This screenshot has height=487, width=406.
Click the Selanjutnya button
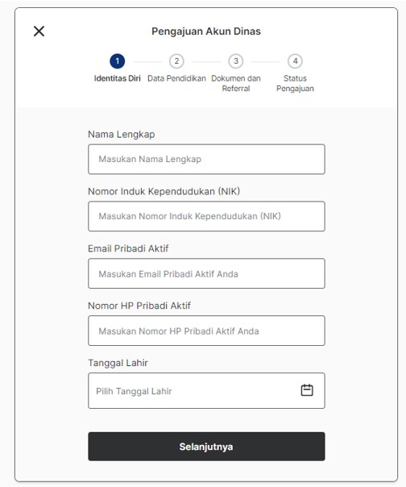206,447
